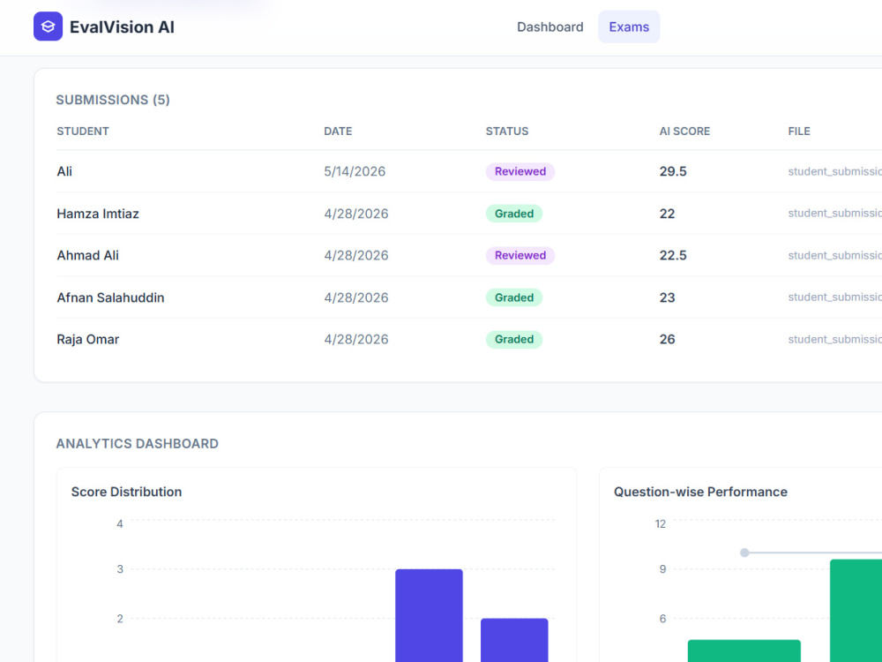
Task: Select student Hamza Imtiaz
Action: 98,214
